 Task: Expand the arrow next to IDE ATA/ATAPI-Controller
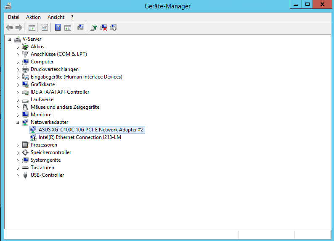18,92
